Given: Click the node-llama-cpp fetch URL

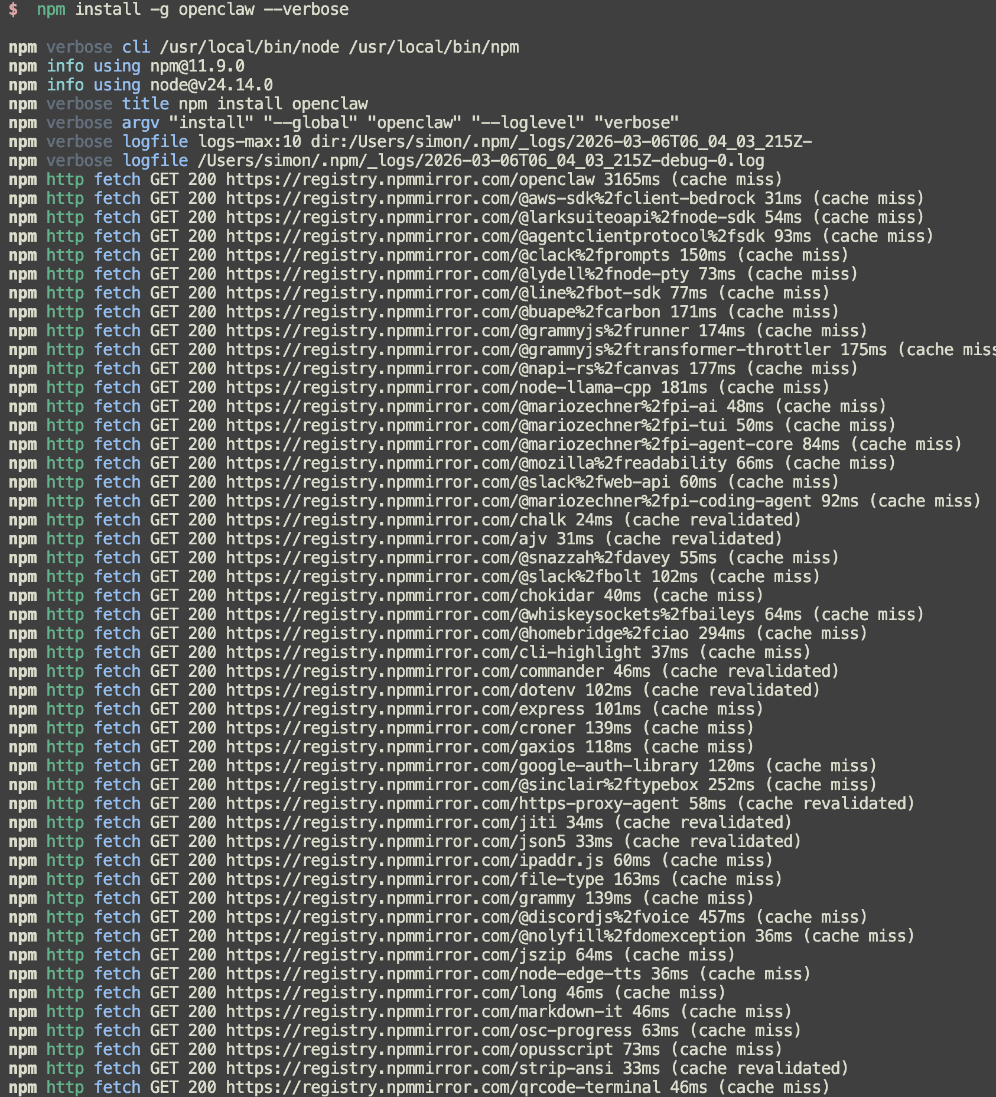Looking at the screenshot, I should (x=438, y=388).
